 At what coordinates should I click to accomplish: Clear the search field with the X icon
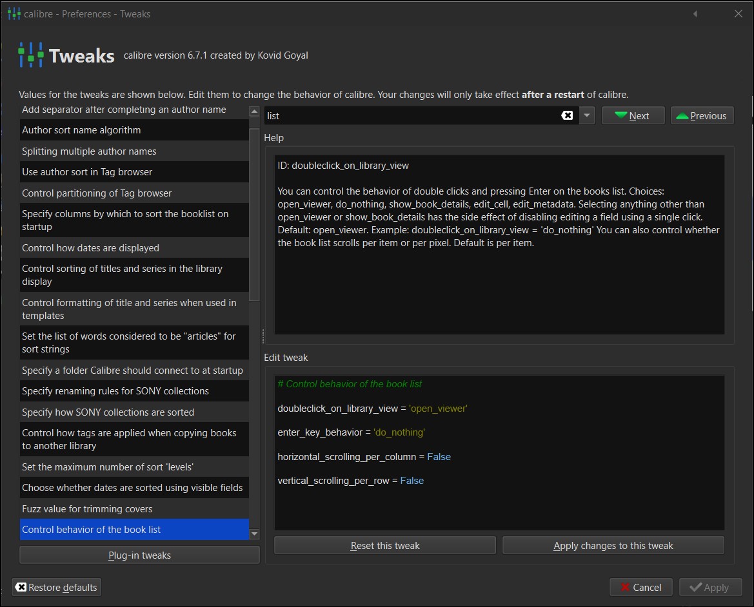(567, 115)
